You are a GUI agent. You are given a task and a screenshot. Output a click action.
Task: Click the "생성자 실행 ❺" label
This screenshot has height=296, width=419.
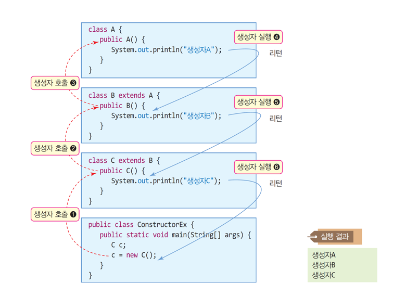click(258, 102)
